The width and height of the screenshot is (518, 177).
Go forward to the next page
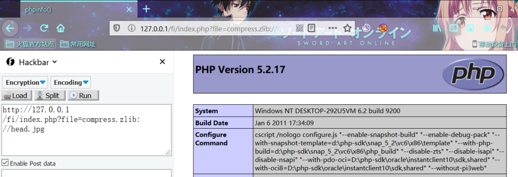pyautogui.click(x=27, y=28)
